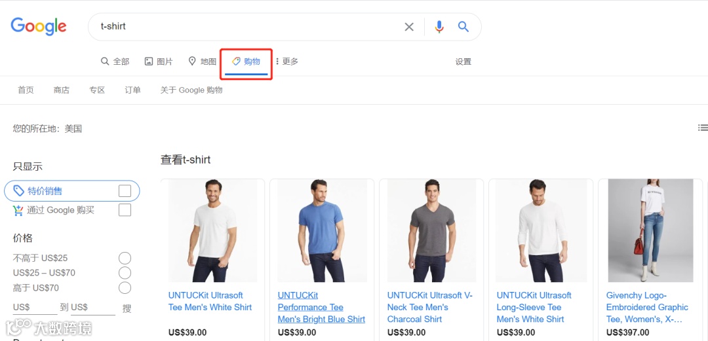Viewport: 708px width, 341px height.
Task: Select price 高于 US$70 radio
Action: coord(125,288)
